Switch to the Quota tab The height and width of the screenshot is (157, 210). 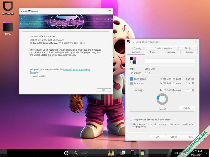point(188,48)
